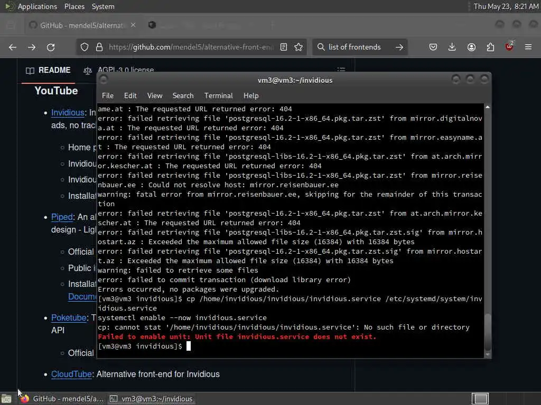
Task: Open Firefox downloads panel
Action: click(x=452, y=47)
